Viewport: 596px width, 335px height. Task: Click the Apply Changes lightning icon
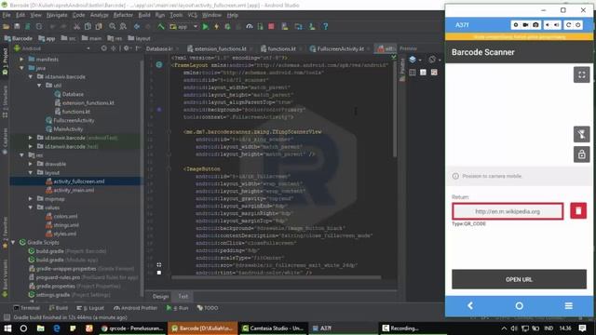click(216, 27)
